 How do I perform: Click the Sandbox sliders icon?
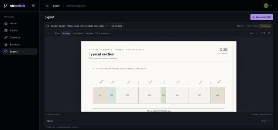point(6,45)
